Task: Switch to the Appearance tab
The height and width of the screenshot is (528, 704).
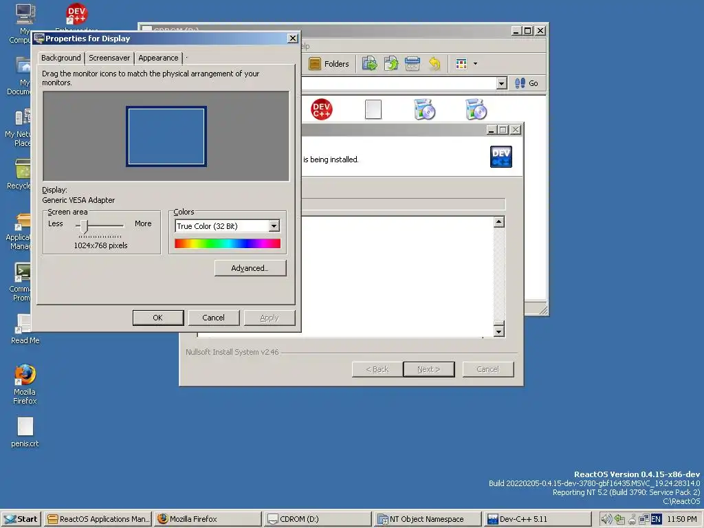Action: (158, 58)
